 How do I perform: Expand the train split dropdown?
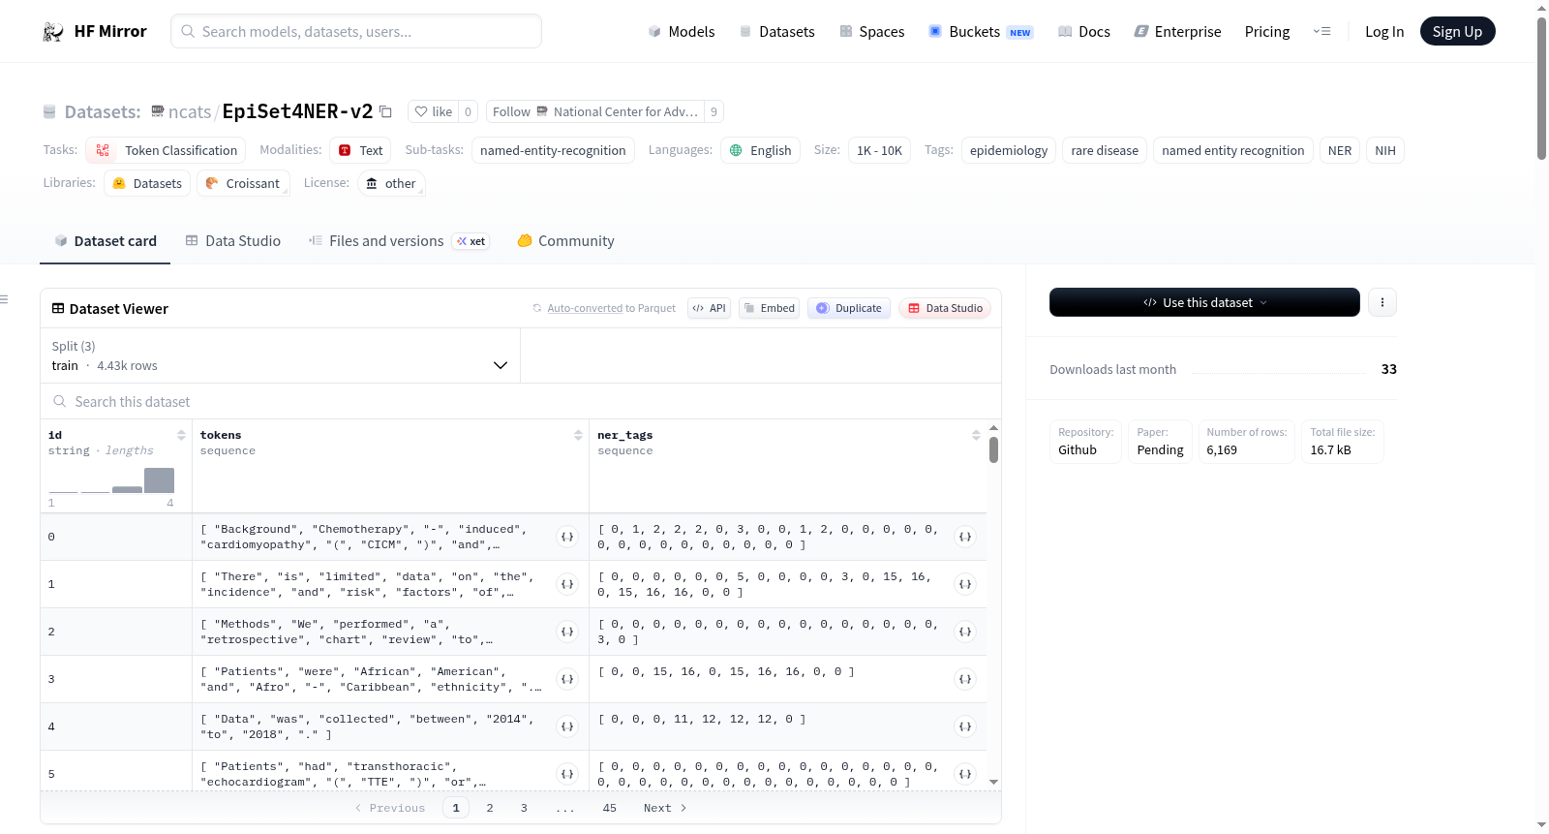(x=280, y=355)
